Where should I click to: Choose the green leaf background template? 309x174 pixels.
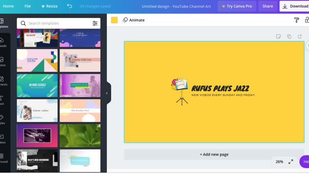80,135
